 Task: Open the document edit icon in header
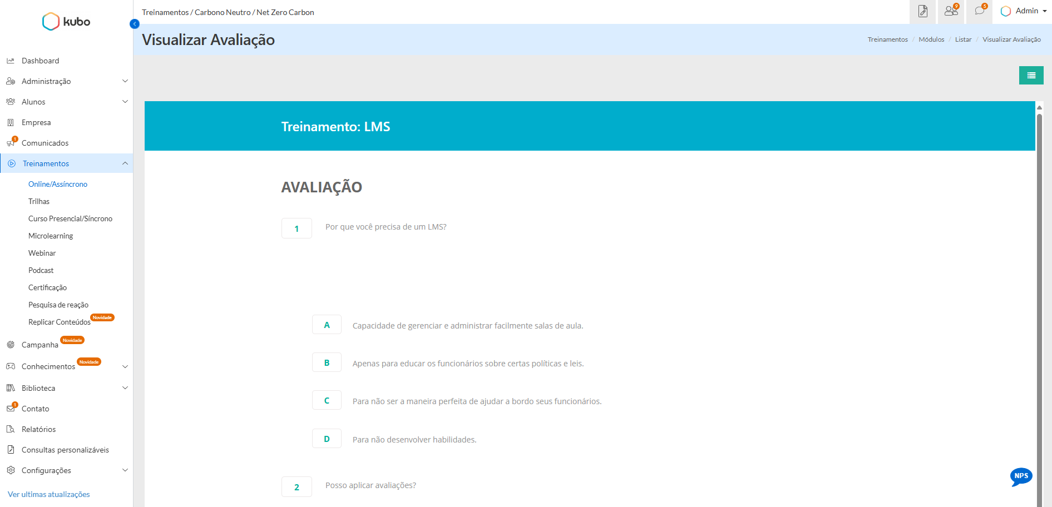922,12
